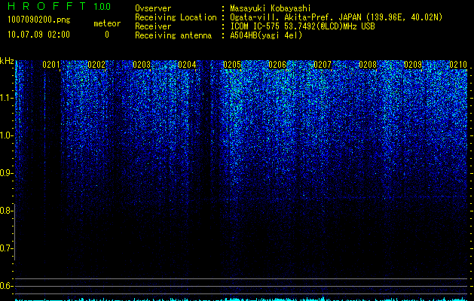Click the 0.7 kHz axis label
Viewport: 474px width, 301px height.
[5, 248]
